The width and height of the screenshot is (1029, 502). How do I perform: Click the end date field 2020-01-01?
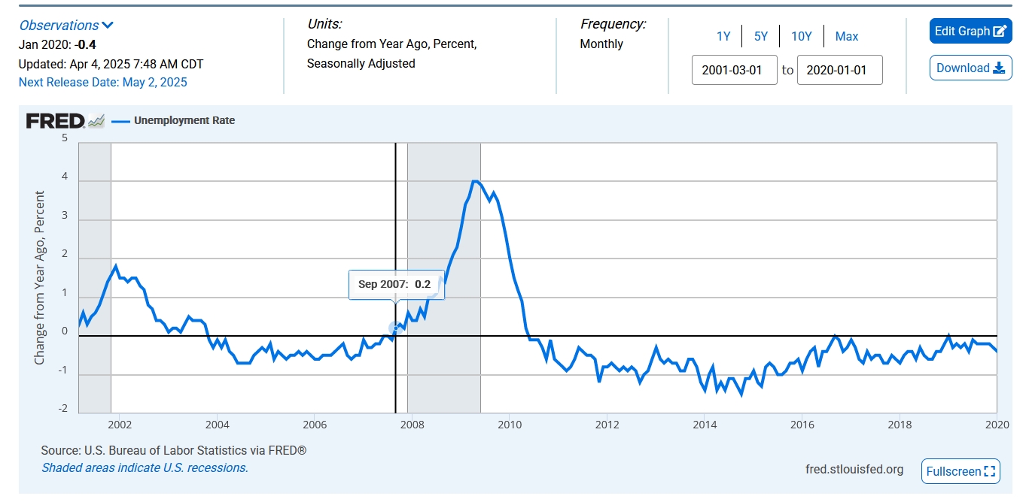pyautogui.click(x=839, y=70)
